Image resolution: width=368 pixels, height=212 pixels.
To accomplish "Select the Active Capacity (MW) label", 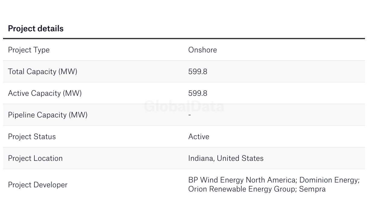I will [x=45, y=93].
